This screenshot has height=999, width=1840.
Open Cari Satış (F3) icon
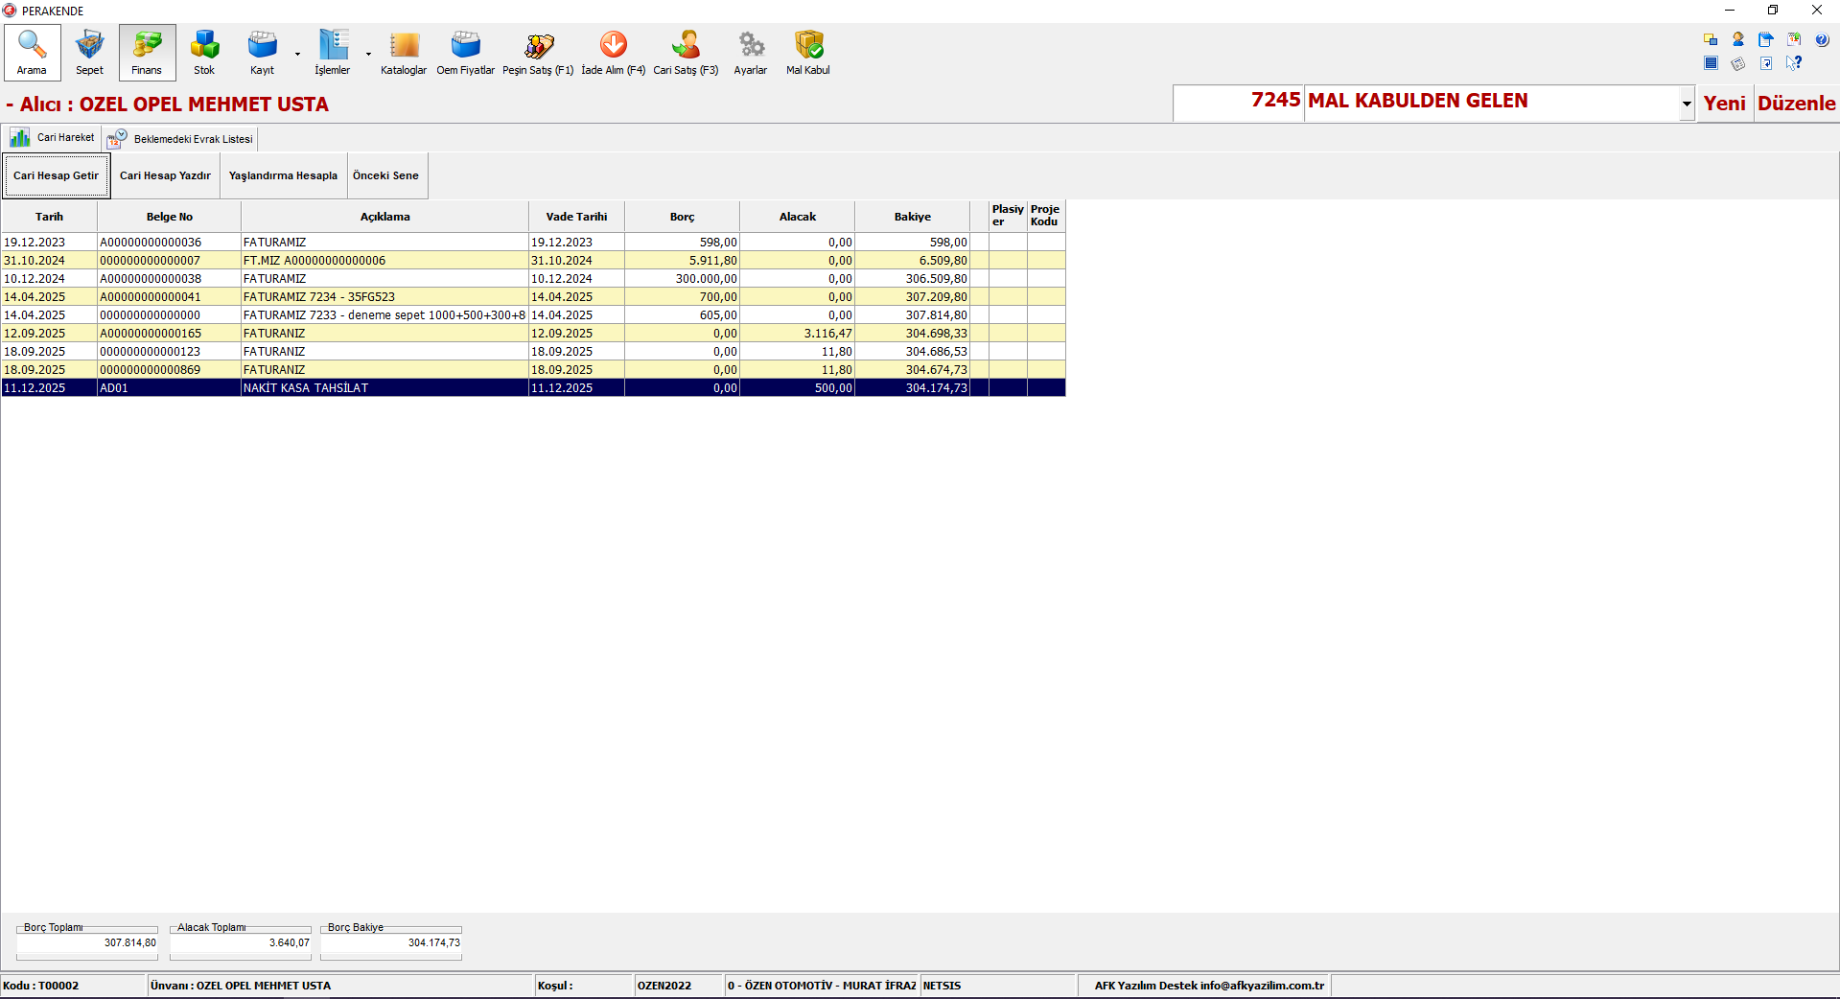pyautogui.click(x=686, y=52)
